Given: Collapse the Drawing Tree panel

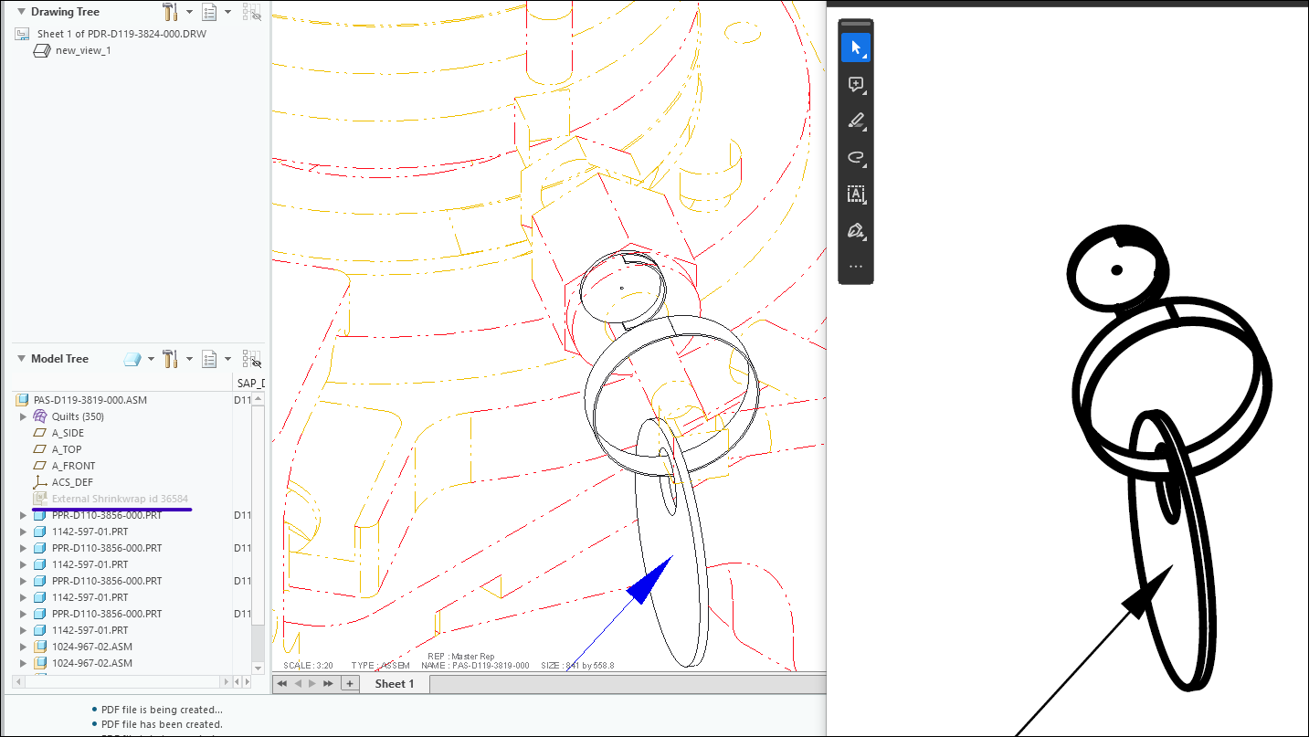Looking at the screenshot, I should pos(21,12).
